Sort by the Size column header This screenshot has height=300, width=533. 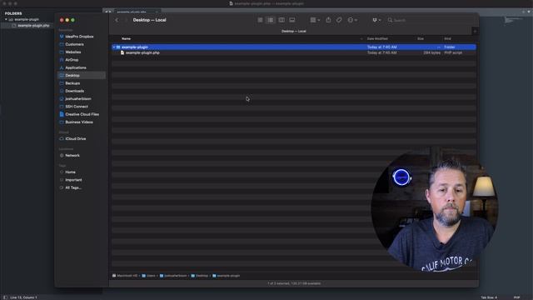[421, 39]
